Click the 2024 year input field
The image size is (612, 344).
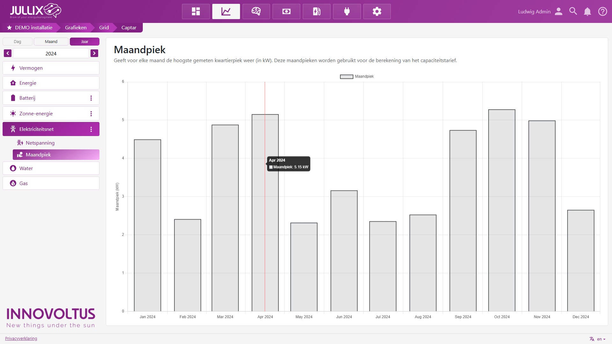pyautogui.click(x=51, y=54)
